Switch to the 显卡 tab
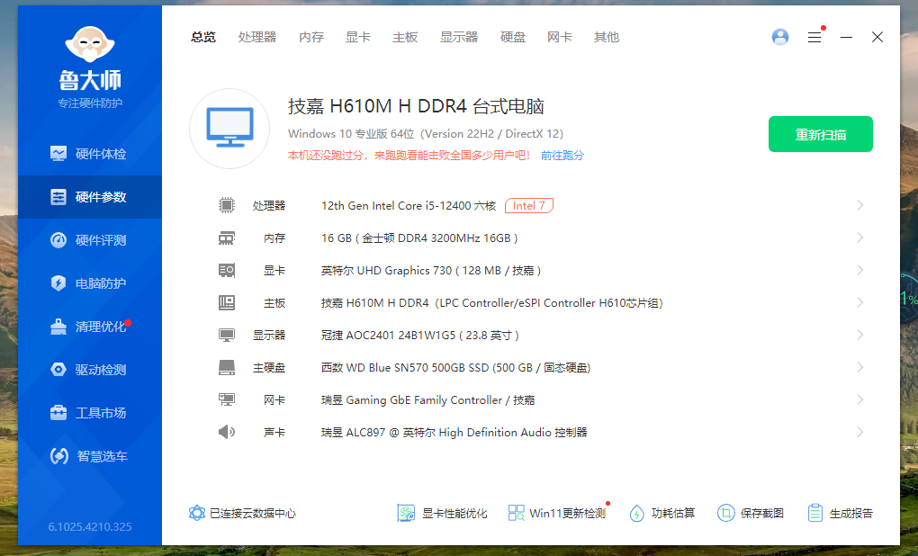 pyautogui.click(x=358, y=38)
